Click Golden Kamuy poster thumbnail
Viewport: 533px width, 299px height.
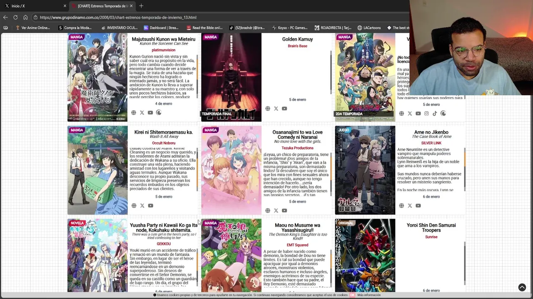tap(231, 77)
